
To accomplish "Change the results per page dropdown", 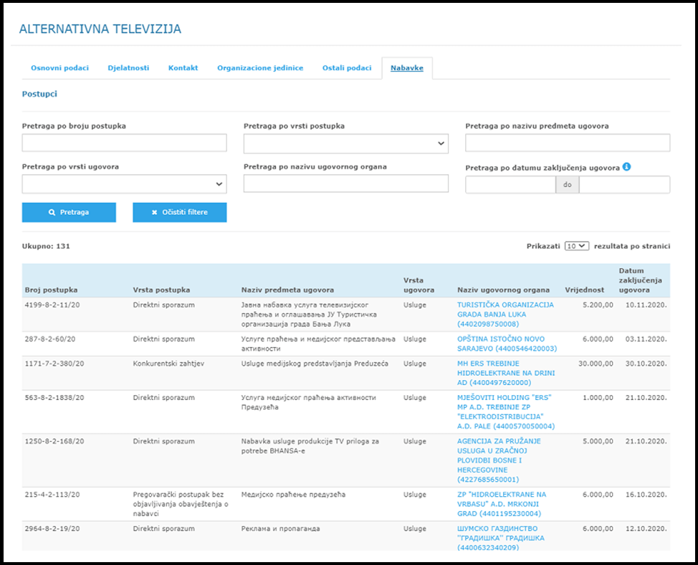I will coord(576,246).
